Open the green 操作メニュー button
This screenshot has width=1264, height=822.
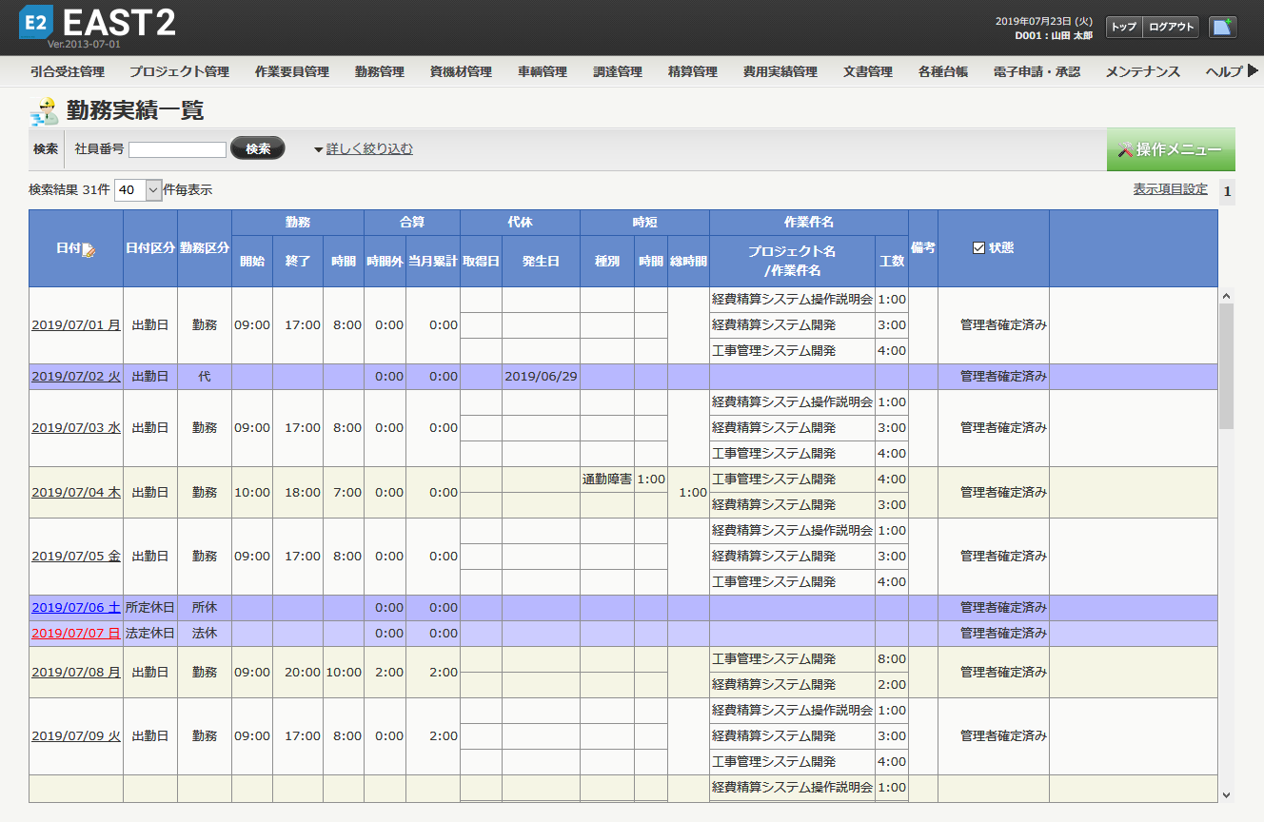coord(1171,149)
